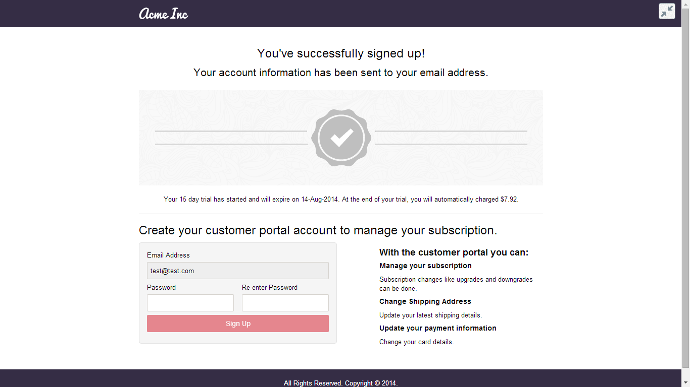Click the page vertical scrollbar

pos(685,193)
